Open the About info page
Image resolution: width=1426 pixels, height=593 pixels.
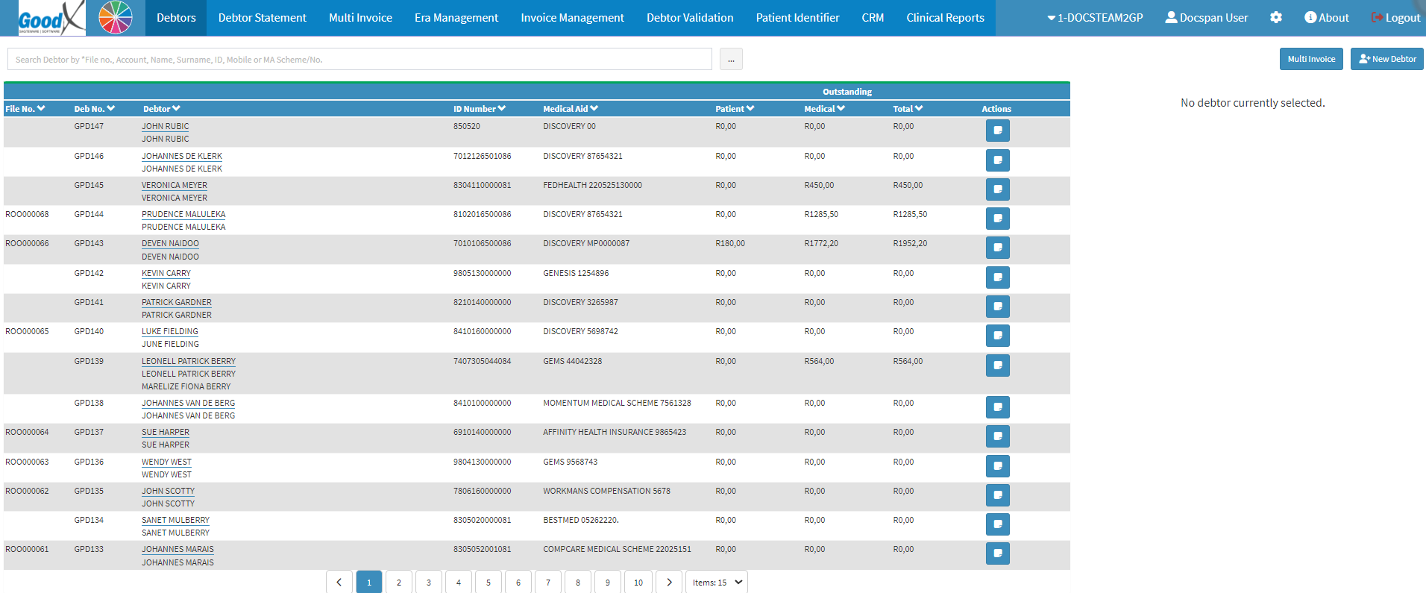1327,18
